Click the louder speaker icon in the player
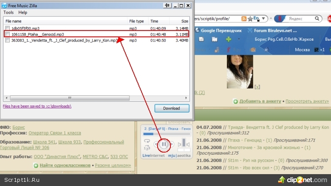The image size is (331, 186). click(x=188, y=144)
